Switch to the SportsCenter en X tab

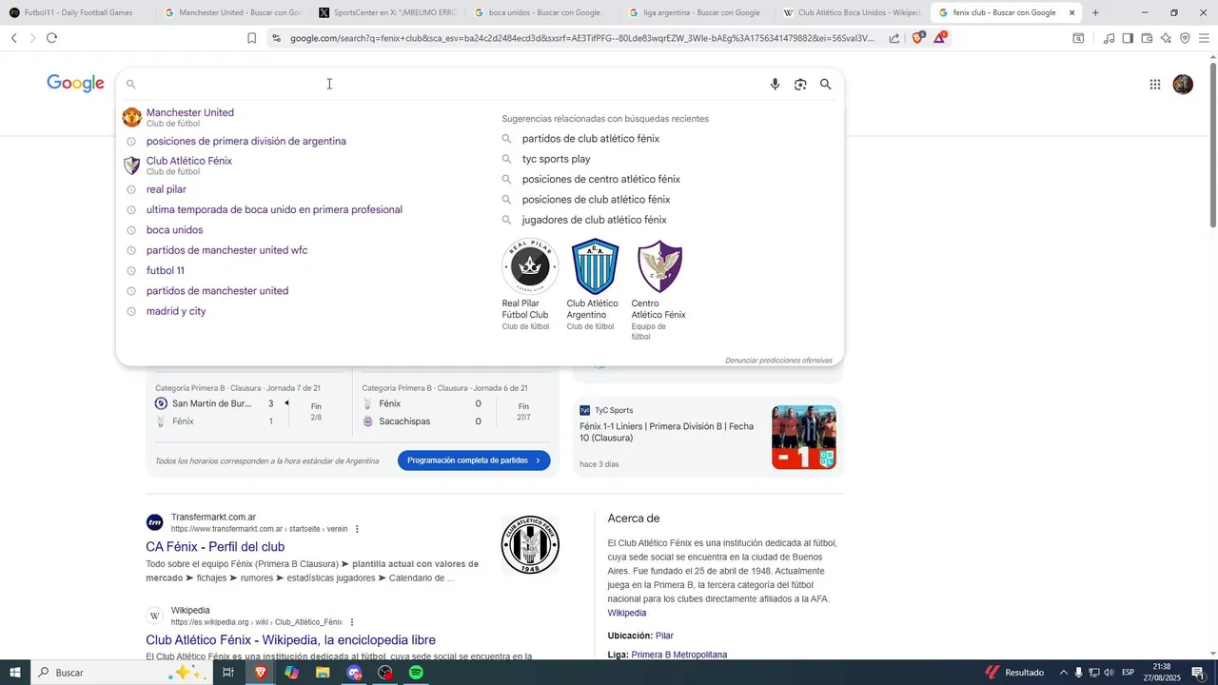[x=387, y=12]
